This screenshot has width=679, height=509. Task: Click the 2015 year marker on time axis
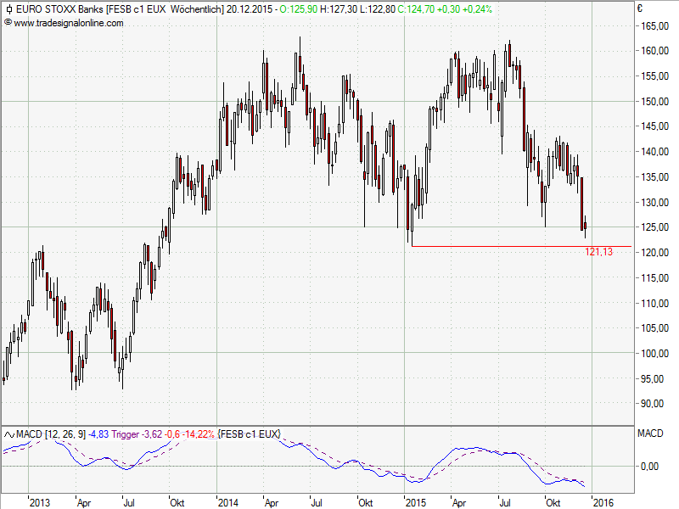(x=416, y=502)
